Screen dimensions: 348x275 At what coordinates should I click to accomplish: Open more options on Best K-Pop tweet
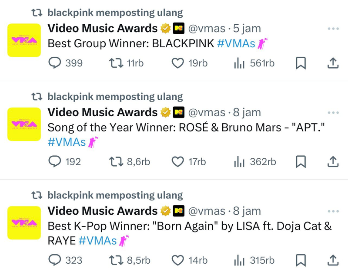pos(333,211)
